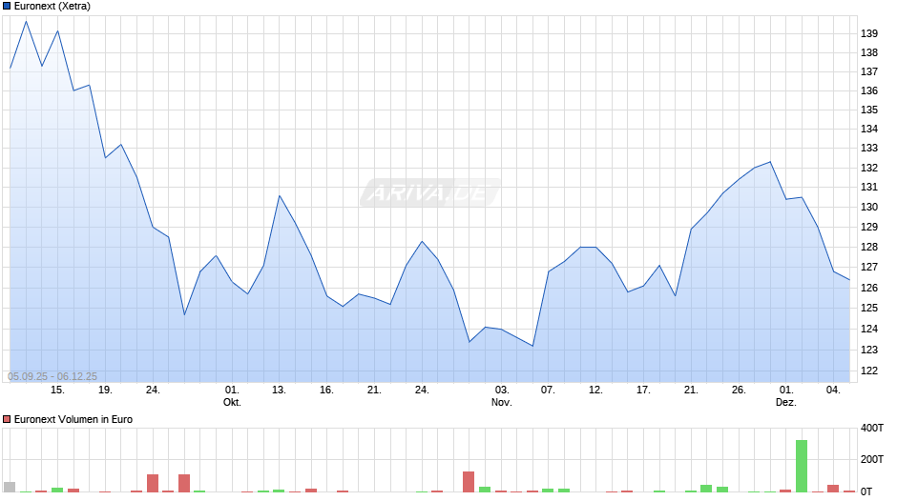
Task: Click the volume axis label 0T
Action: [x=866, y=491]
